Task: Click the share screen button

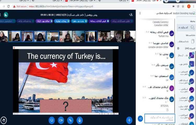Action: coord(52,120)
